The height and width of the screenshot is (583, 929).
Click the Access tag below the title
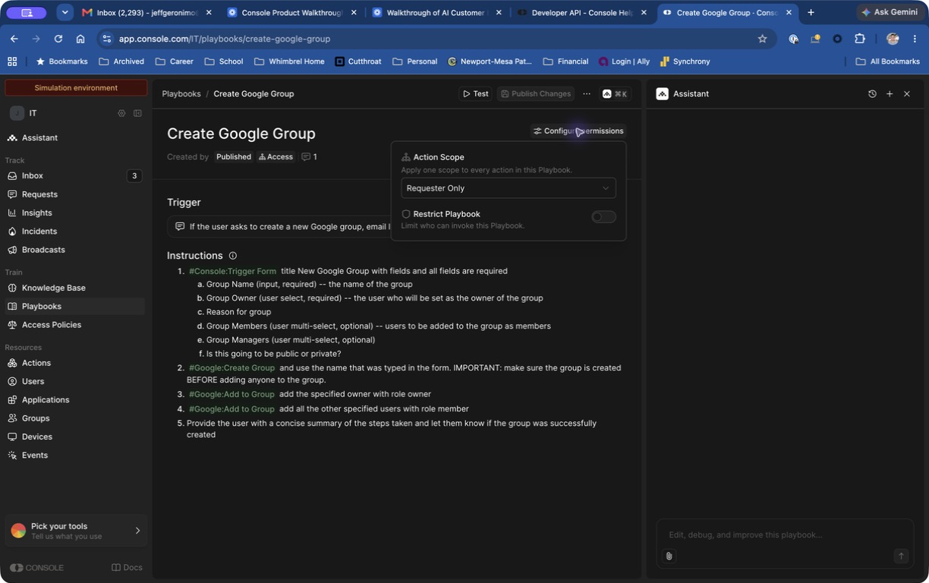276,157
